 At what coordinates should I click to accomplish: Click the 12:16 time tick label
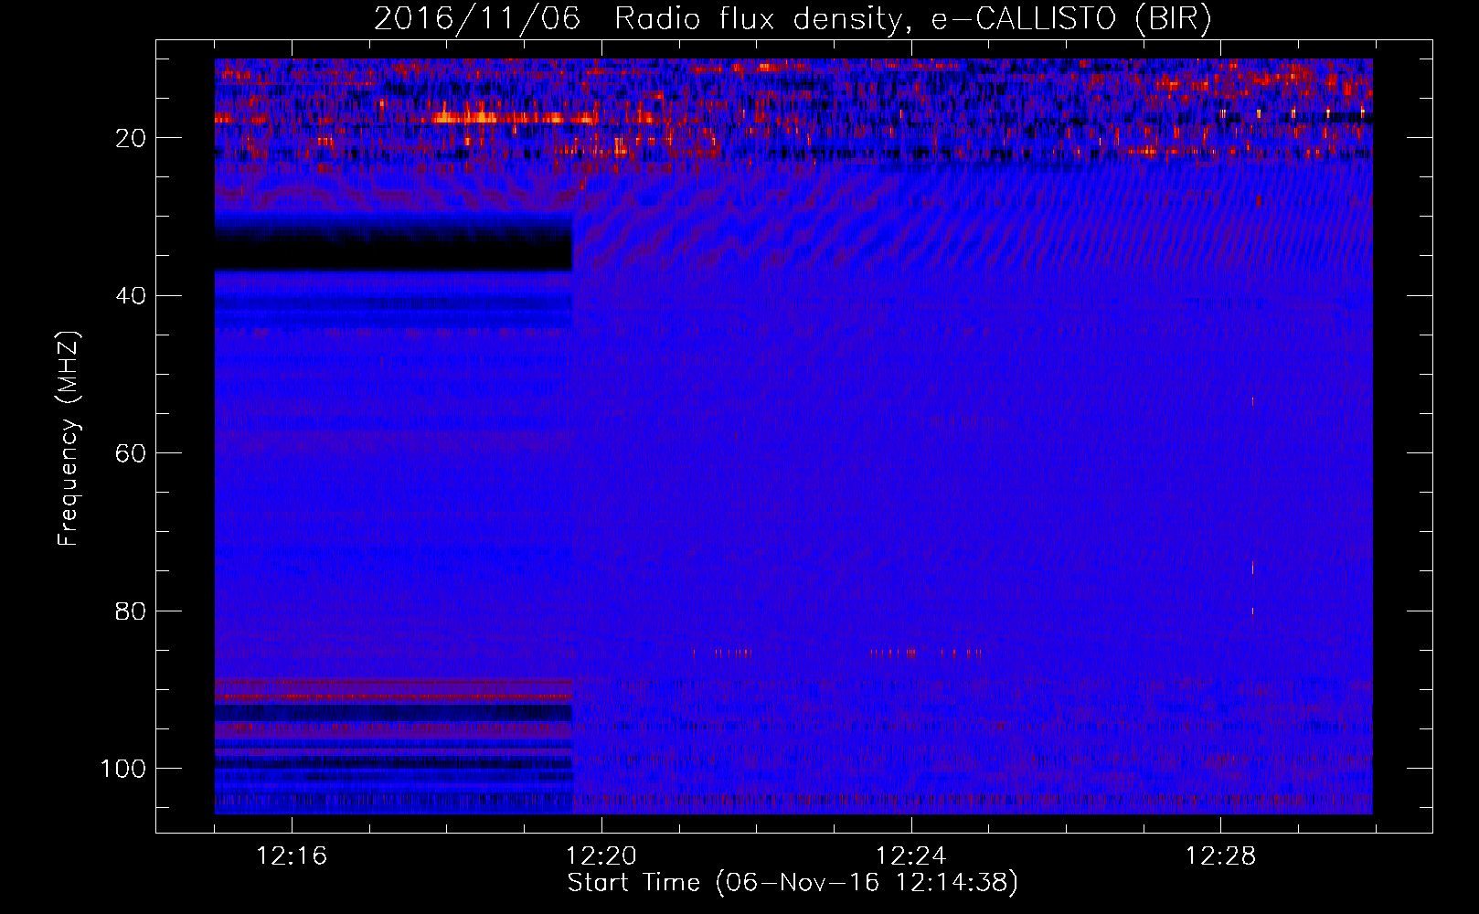292,856
